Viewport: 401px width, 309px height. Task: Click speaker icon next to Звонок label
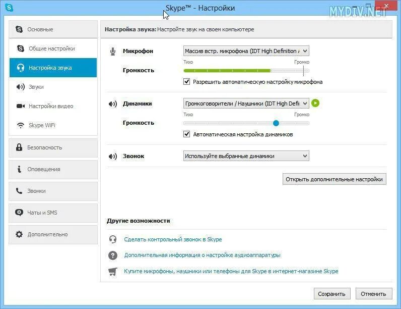point(113,157)
